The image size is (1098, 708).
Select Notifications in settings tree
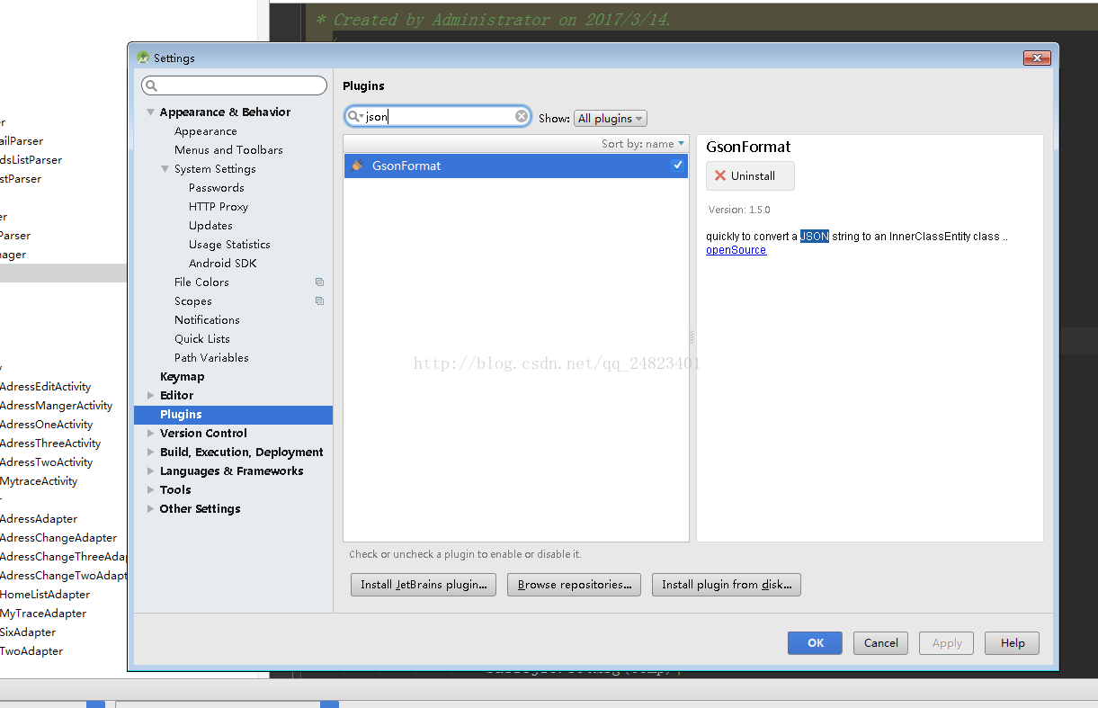click(x=207, y=320)
